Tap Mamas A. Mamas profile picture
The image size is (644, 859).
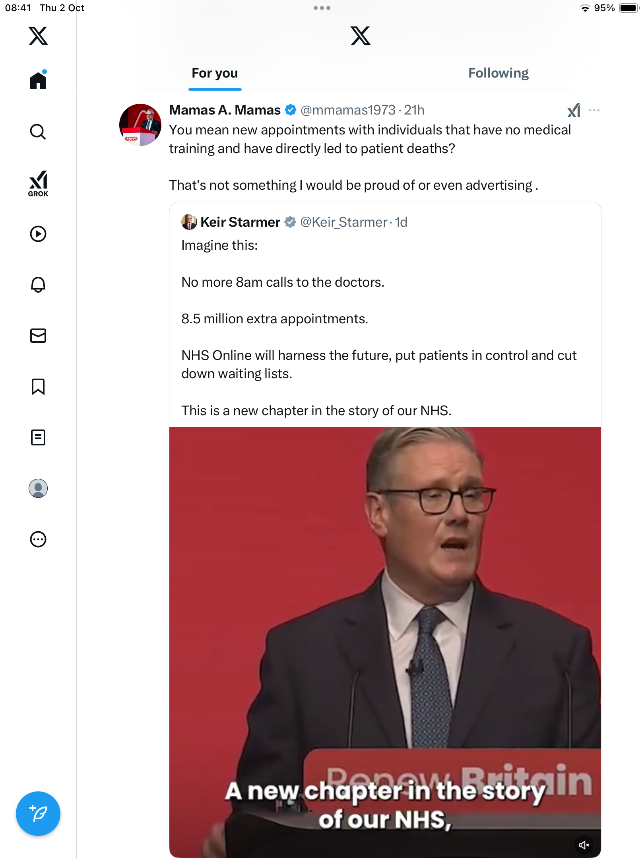click(x=140, y=125)
